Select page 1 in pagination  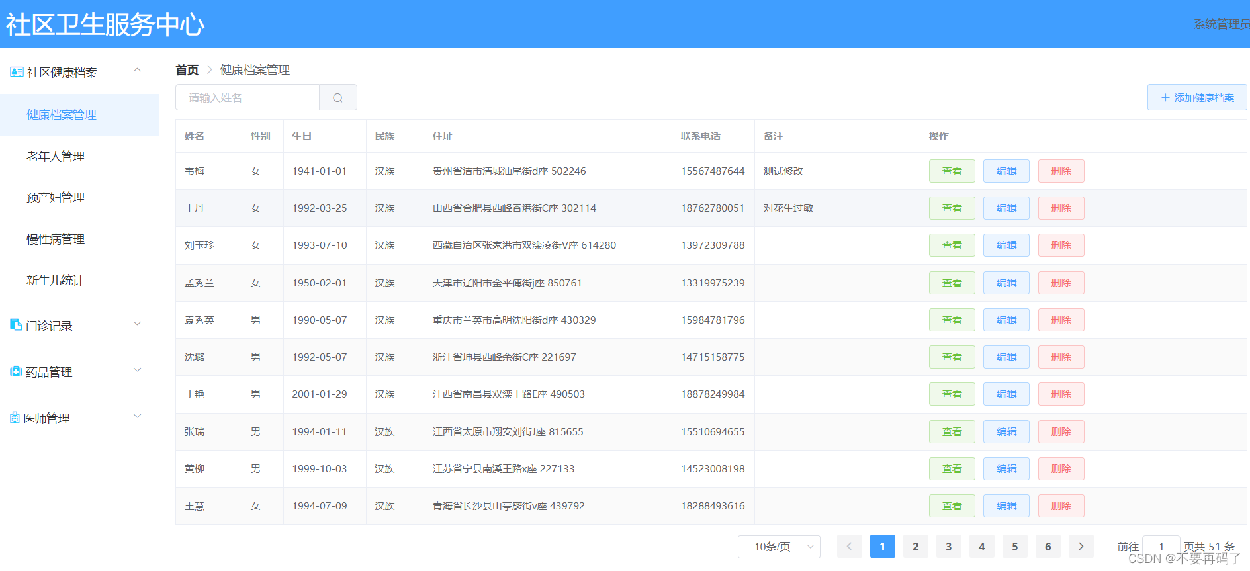[x=883, y=547]
